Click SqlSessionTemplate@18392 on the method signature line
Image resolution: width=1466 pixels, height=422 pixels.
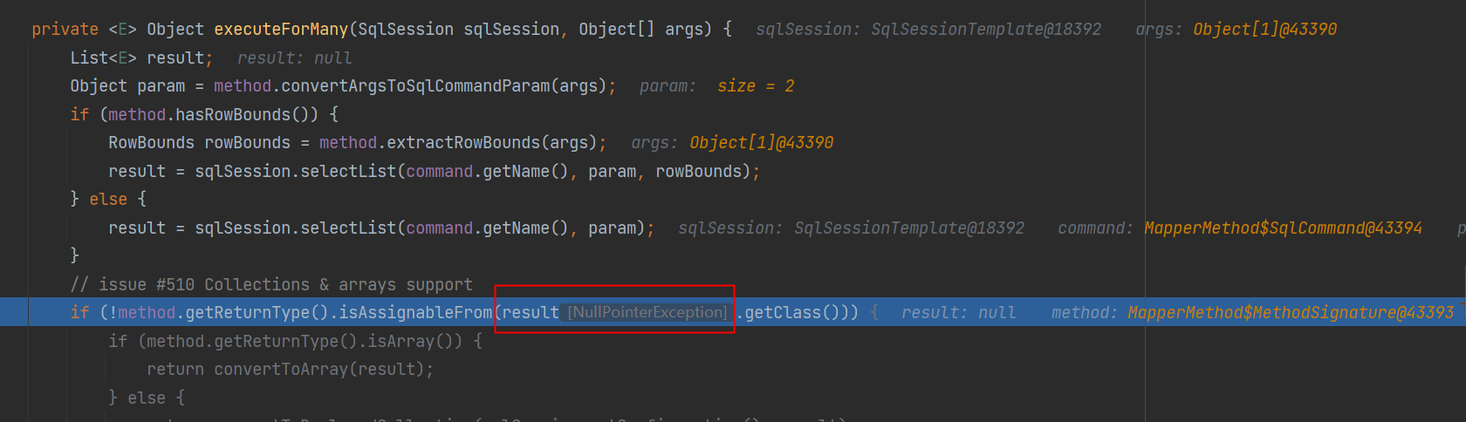tap(986, 30)
